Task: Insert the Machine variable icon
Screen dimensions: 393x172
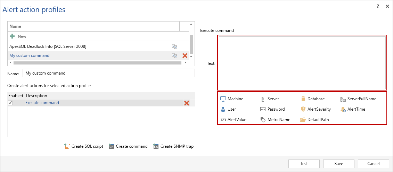Action: [x=223, y=99]
